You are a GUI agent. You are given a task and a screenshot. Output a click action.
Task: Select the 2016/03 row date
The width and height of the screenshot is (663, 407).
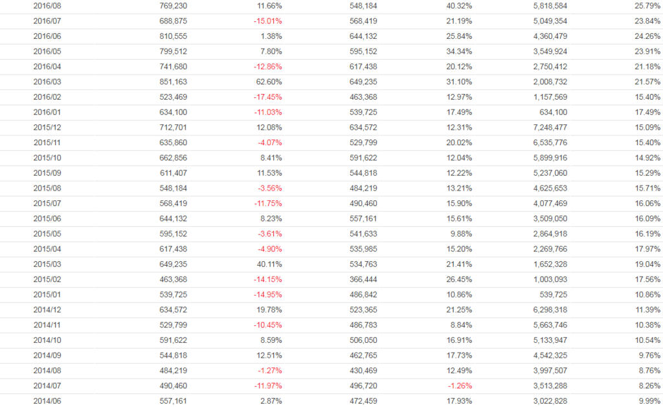click(x=47, y=82)
